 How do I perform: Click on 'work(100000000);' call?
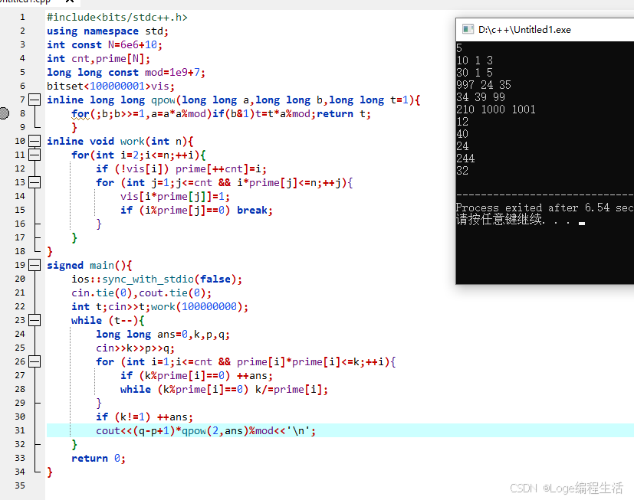tap(199, 306)
